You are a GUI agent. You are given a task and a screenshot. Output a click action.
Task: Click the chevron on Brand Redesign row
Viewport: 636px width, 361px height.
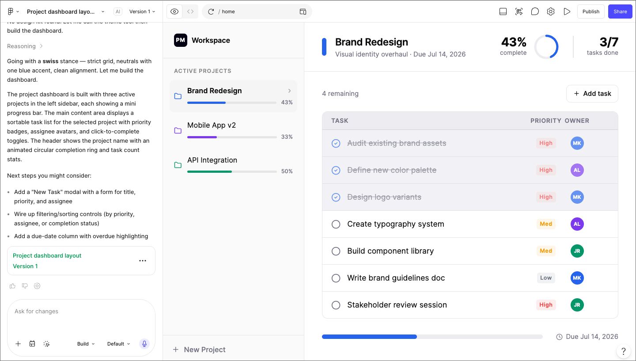(x=289, y=91)
